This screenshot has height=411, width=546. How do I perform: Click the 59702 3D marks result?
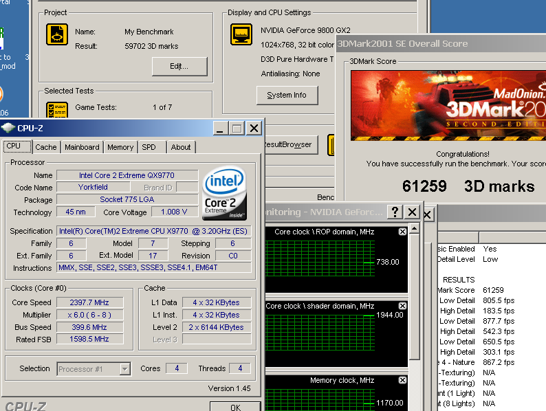pyautogui.click(x=151, y=46)
